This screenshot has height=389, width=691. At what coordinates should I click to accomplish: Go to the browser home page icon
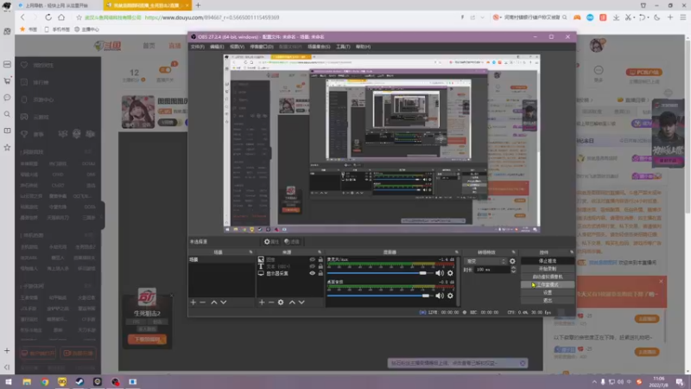coord(61,17)
